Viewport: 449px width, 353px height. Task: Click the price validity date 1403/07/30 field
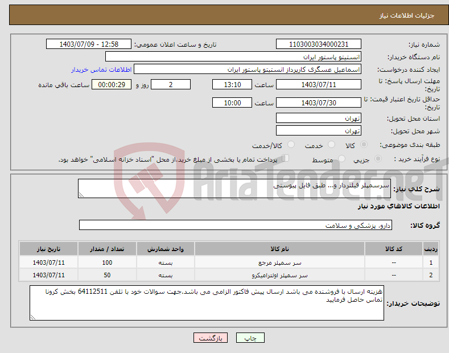pyautogui.click(x=319, y=102)
